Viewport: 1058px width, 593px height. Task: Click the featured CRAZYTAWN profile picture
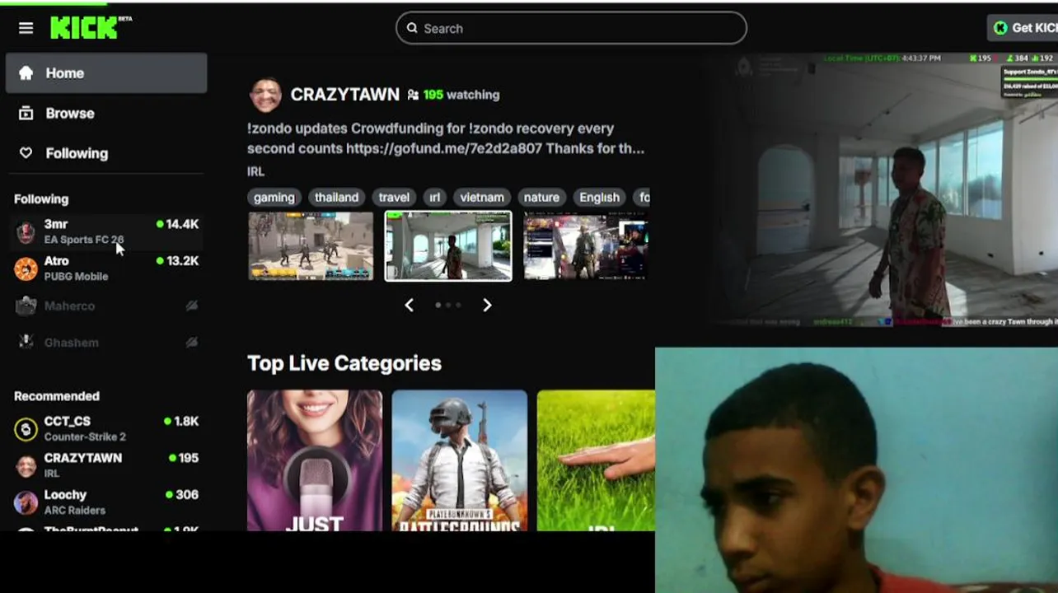(265, 96)
